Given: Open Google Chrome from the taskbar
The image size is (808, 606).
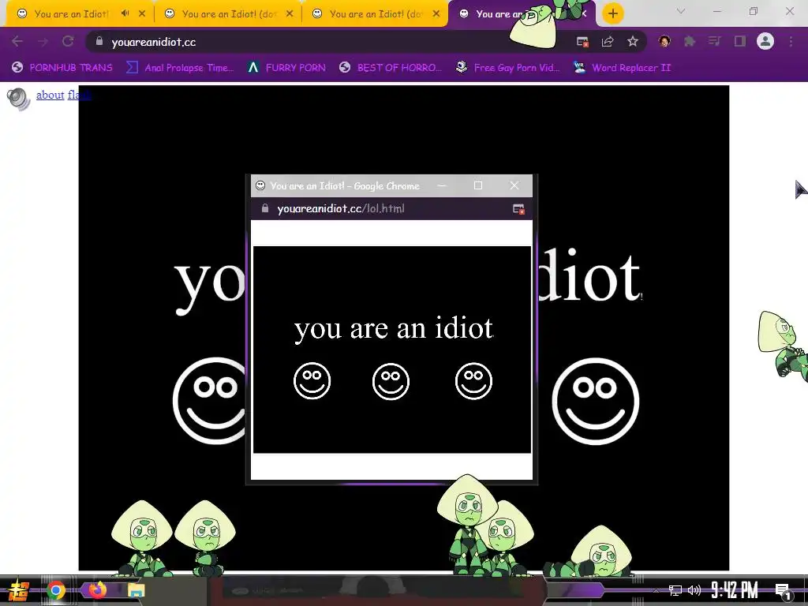Looking at the screenshot, I should 56,590.
